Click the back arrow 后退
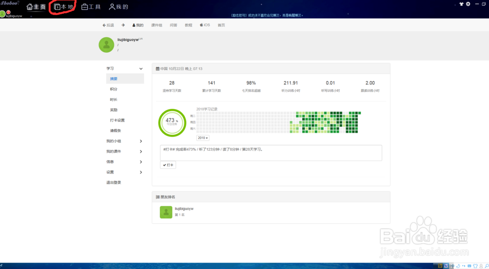Screen dimensions: 489x269 pos(108,25)
